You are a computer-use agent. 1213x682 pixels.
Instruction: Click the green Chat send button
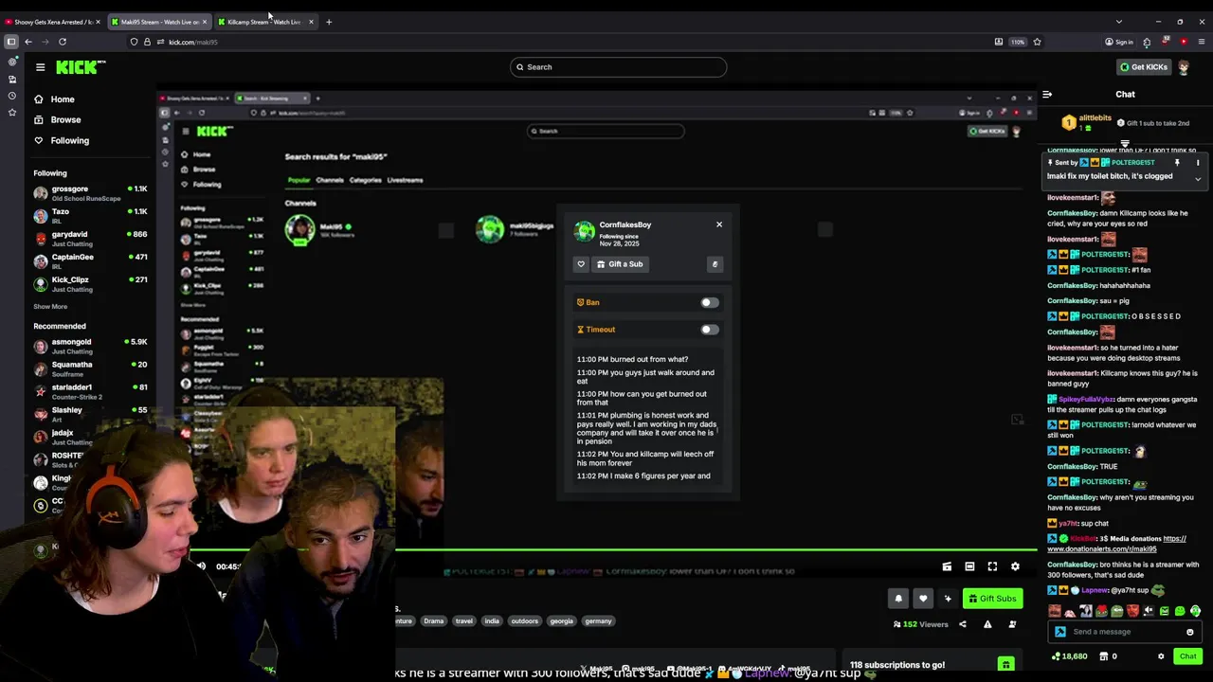point(1187,656)
